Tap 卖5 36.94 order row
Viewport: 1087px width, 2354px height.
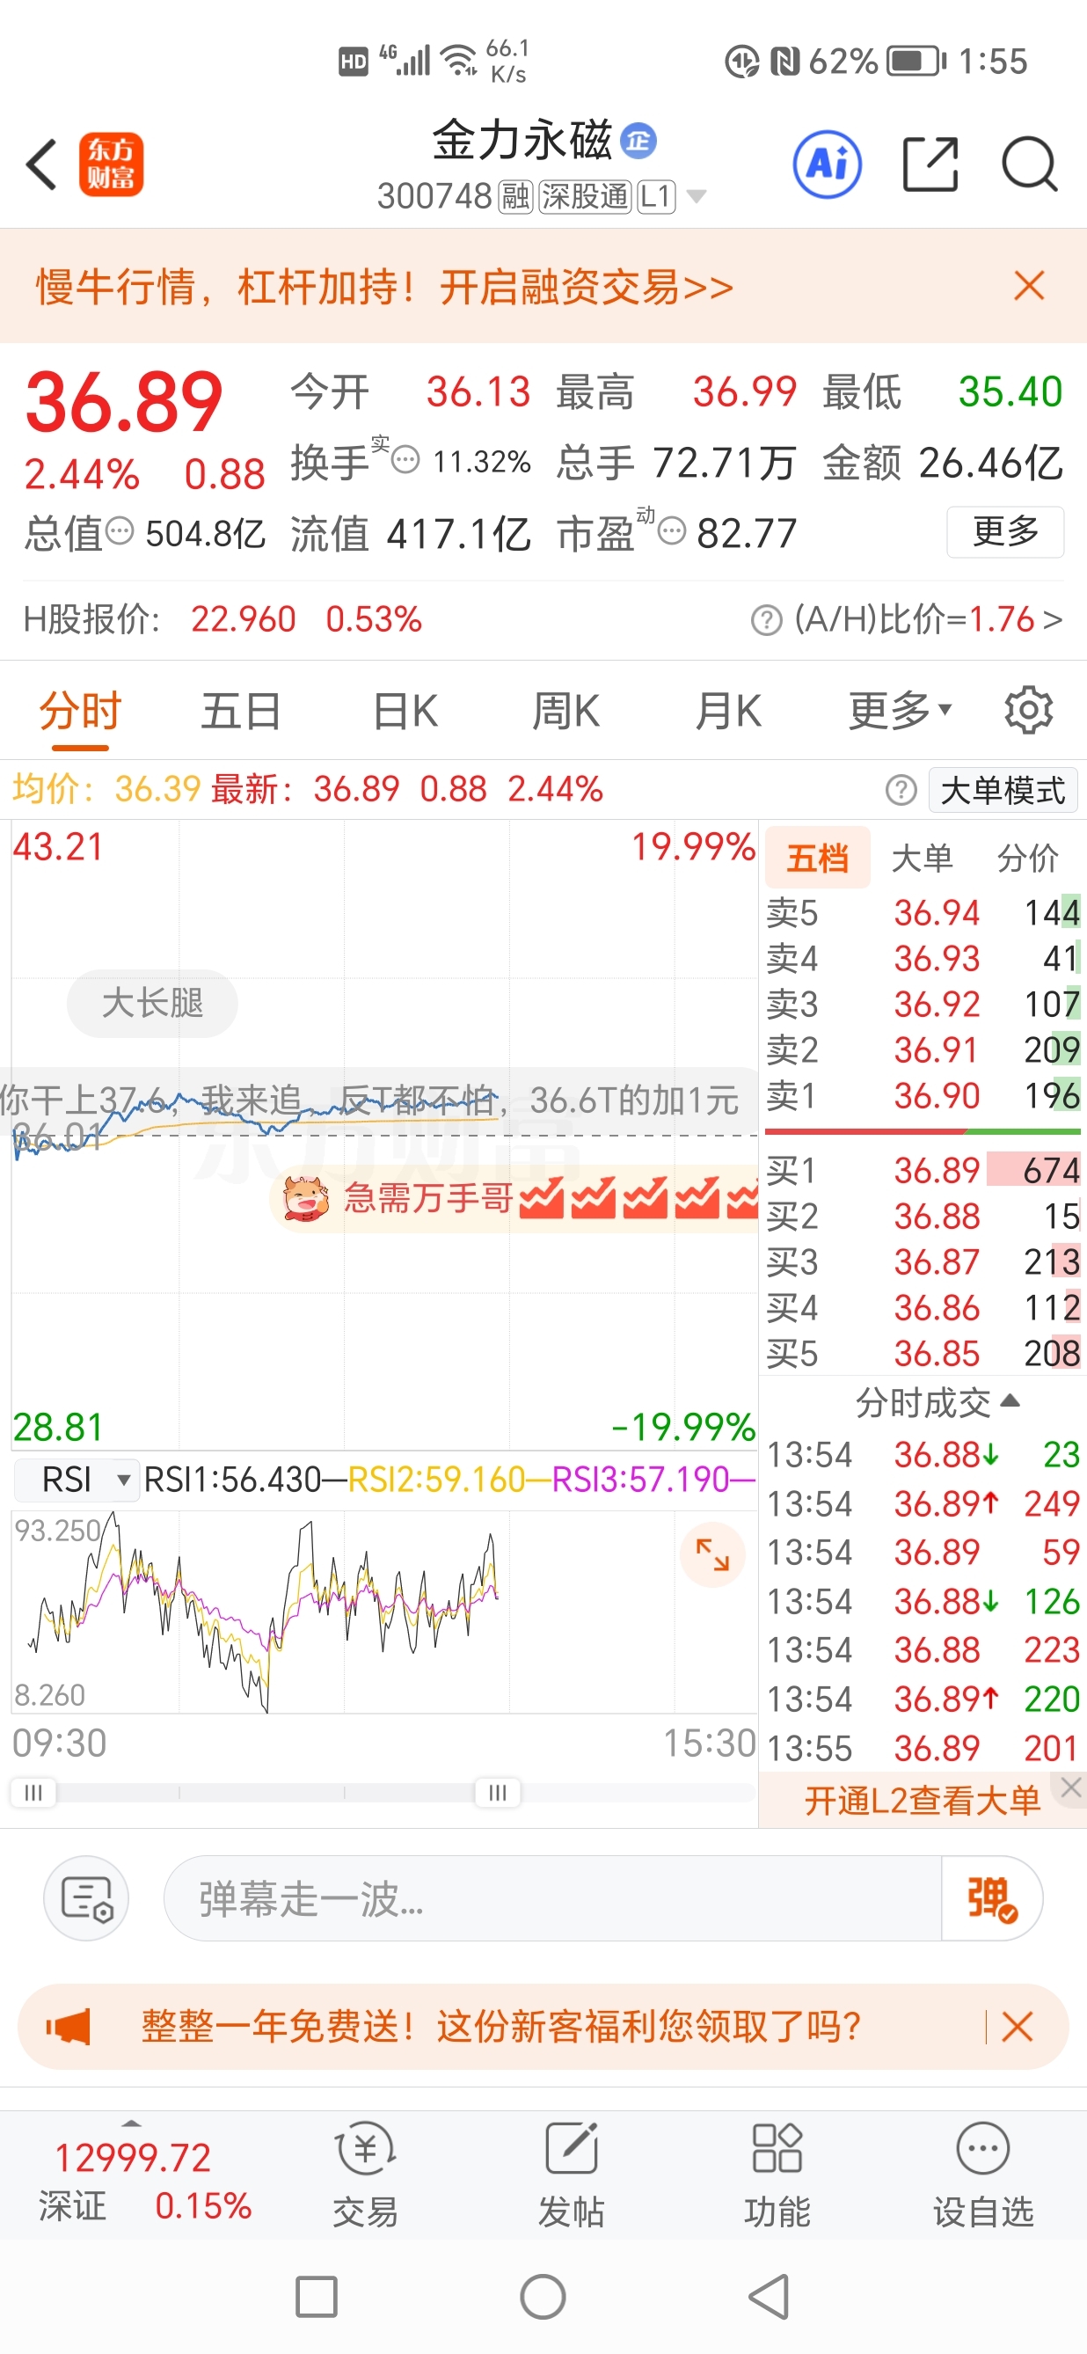(923, 912)
